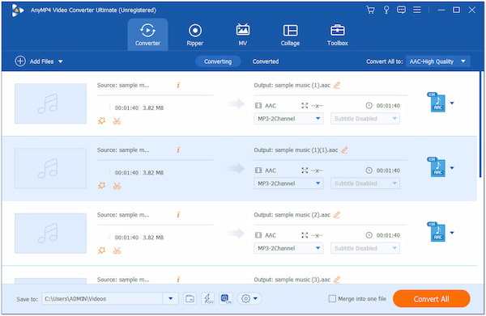The height and width of the screenshot is (316, 486).
Task: Toggle the GPU hardware acceleration icon
Action: pyautogui.click(x=226, y=299)
